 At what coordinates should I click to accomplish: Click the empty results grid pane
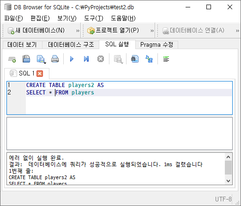pos(120,133)
